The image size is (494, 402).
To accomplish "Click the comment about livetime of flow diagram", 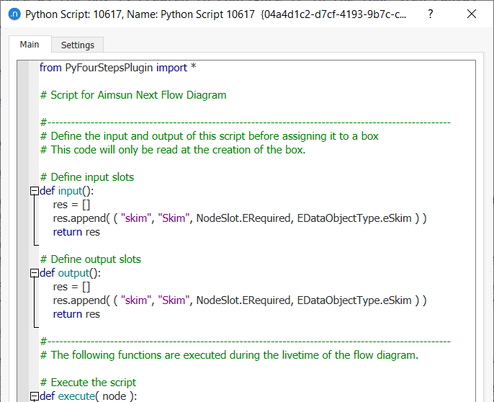I will point(229,355).
